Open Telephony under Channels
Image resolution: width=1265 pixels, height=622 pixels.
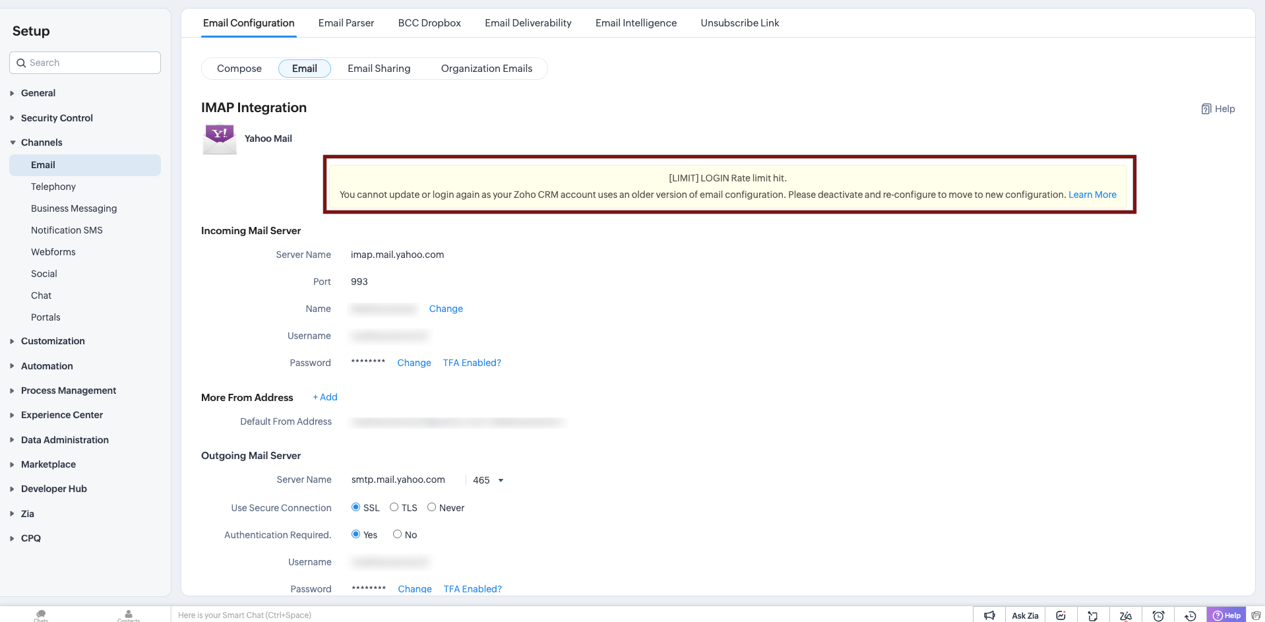[53, 187]
